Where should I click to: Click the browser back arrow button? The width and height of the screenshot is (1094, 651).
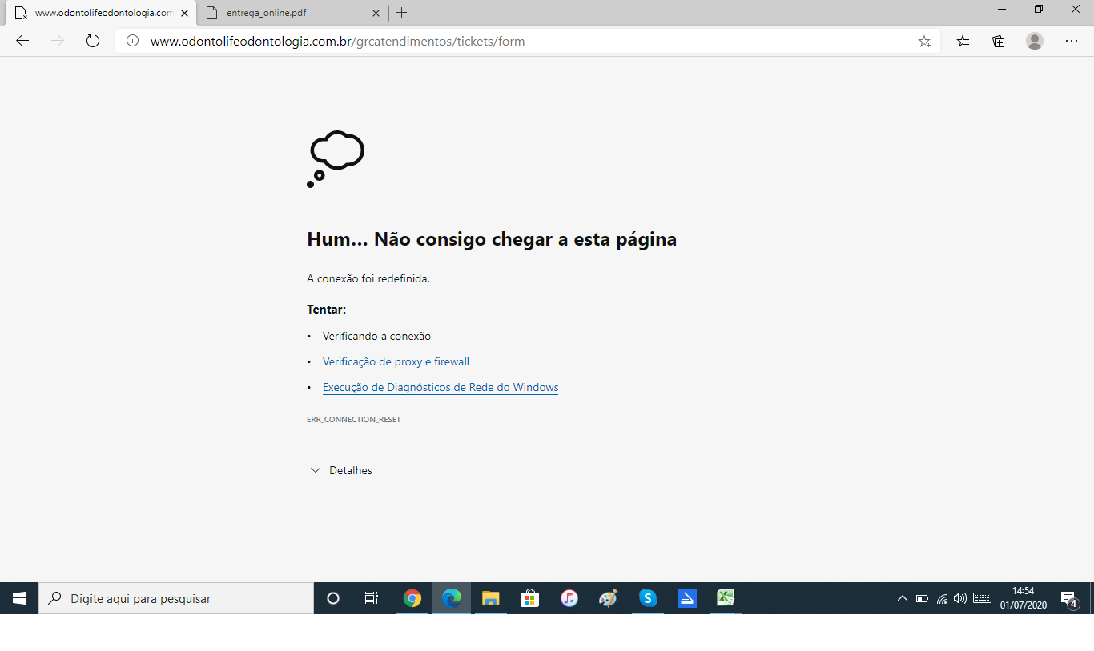[x=22, y=41]
